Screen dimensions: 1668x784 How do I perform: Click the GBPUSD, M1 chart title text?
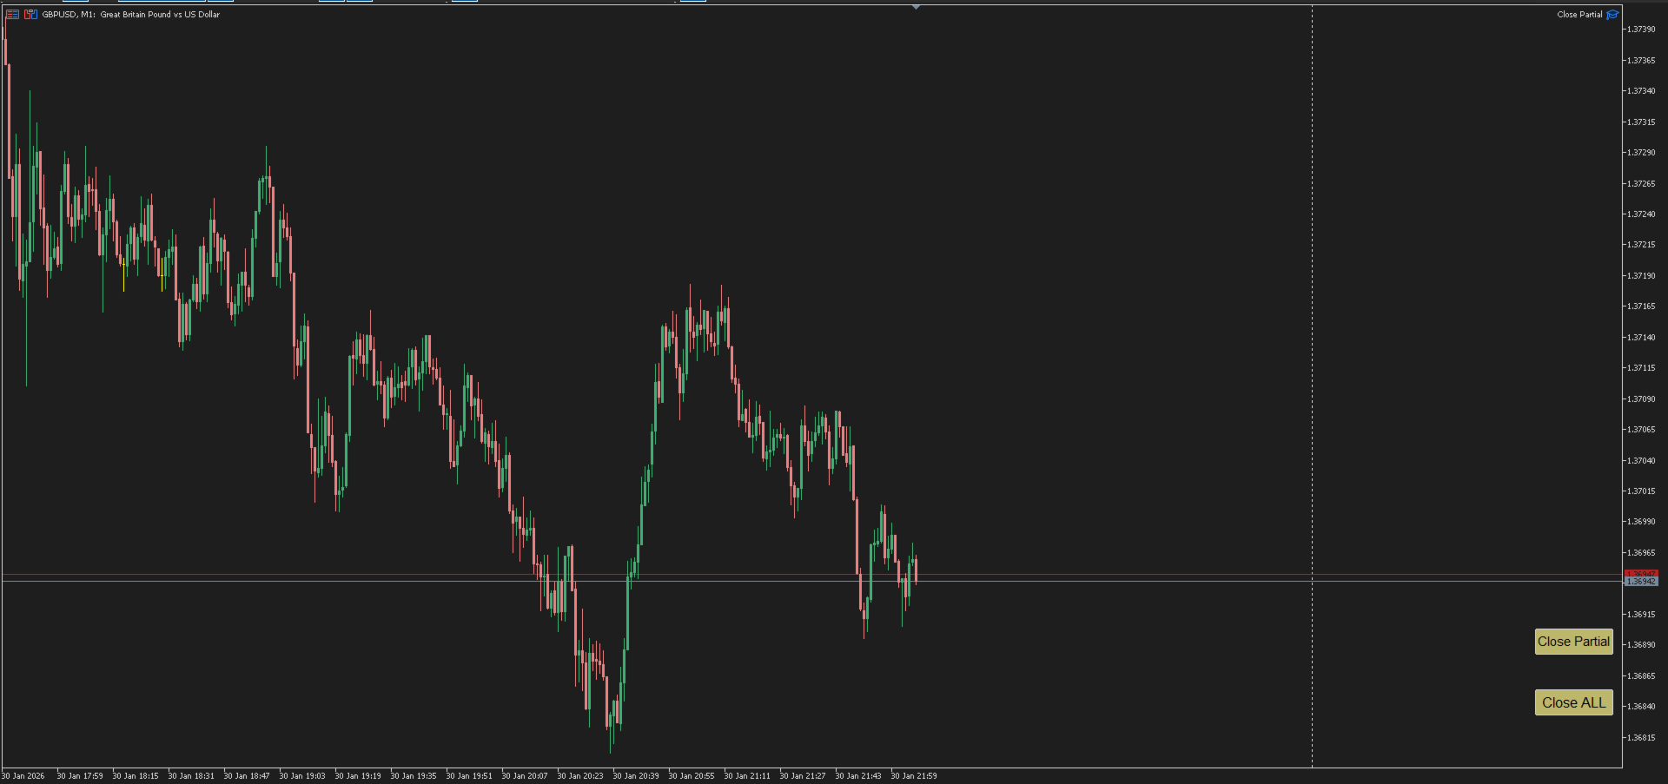(131, 14)
